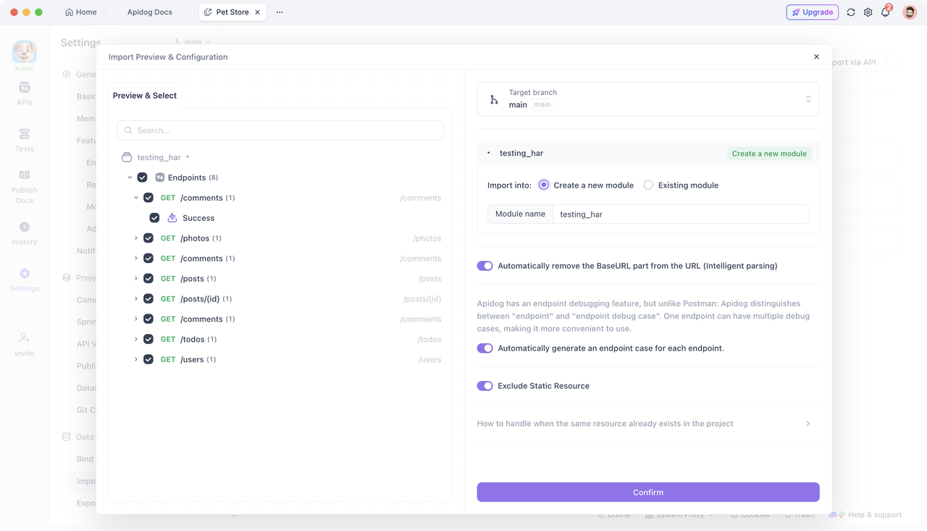Collapse the GET /comments tree item
Viewport: 927px width, 531px height.
[135, 197]
